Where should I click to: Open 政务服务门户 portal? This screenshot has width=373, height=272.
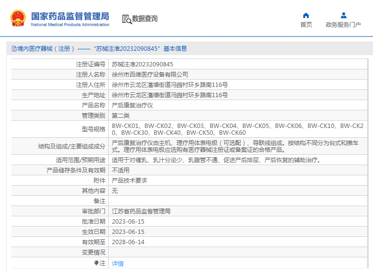point(343,24)
